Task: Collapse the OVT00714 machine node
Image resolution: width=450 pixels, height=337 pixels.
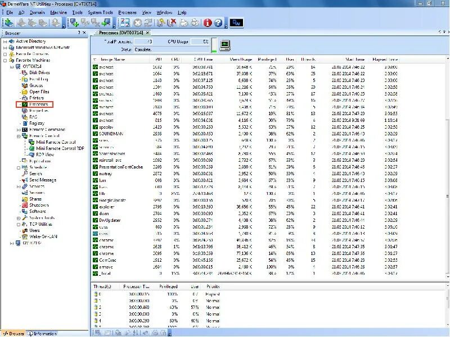Action: [x=12, y=67]
